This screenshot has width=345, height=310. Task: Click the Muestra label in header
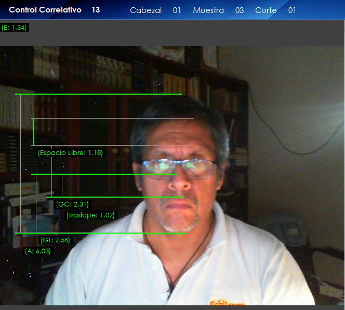pyautogui.click(x=208, y=10)
